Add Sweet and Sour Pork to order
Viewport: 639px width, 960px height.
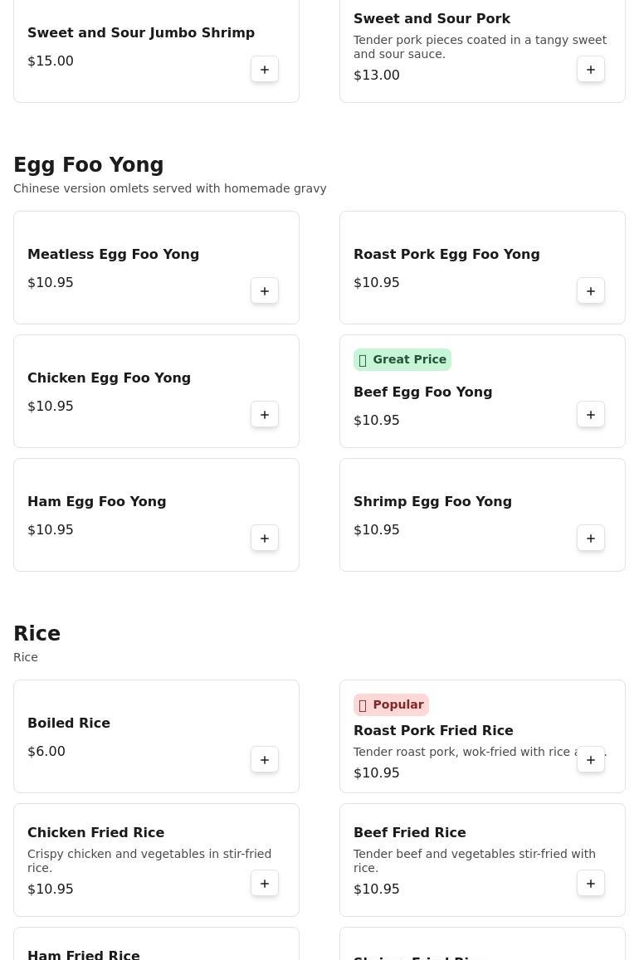click(591, 70)
